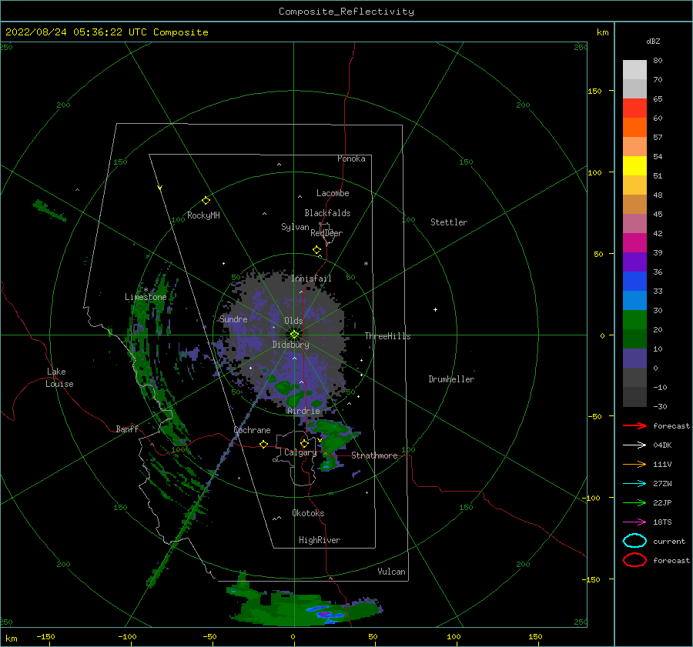The height and width of the screenshot is (647, 693).
Task: Click the HighRiver city label
Action: click(x=320, y=540)
